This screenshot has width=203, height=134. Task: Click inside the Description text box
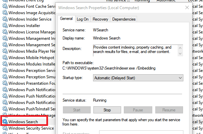(135, 50)
